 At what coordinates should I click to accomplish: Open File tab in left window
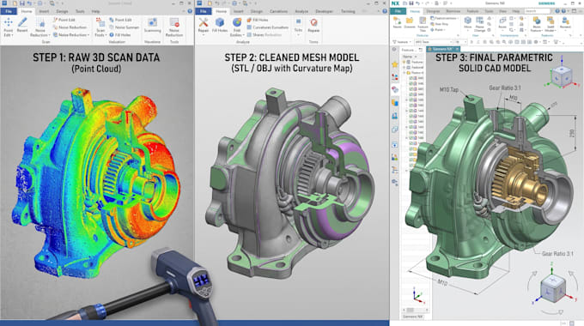click(9, 11)
